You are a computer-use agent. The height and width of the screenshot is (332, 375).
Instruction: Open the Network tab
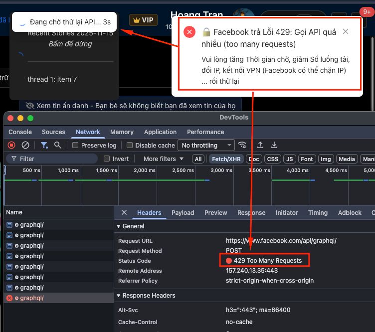click(x=88, y=132)
